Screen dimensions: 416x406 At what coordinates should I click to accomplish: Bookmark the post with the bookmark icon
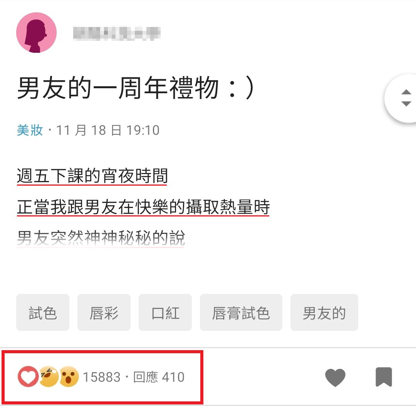384,377
